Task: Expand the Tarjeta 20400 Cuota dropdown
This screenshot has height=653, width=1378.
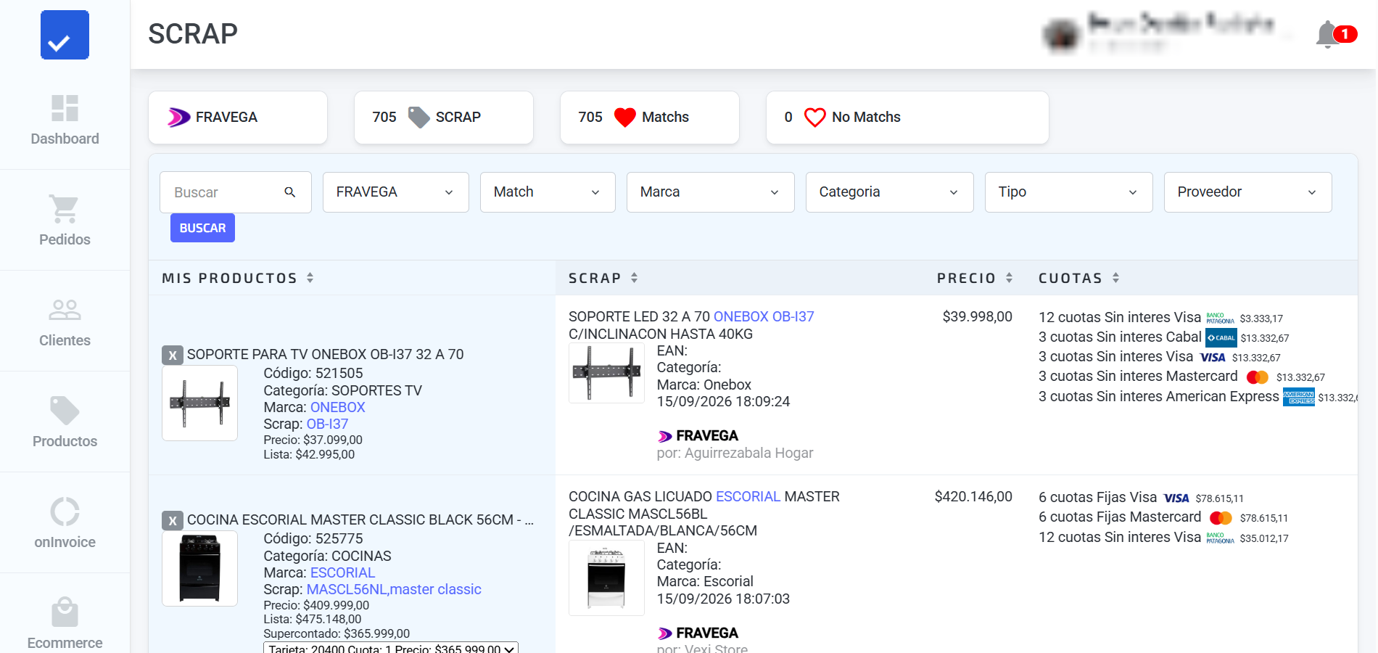Action: coord(391,648)
